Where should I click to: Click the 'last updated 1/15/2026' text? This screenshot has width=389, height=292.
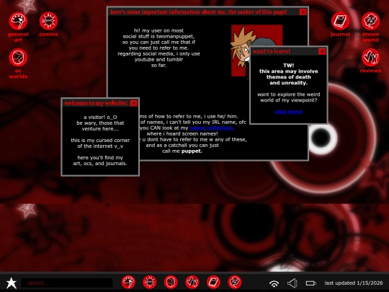coord(354,283)
